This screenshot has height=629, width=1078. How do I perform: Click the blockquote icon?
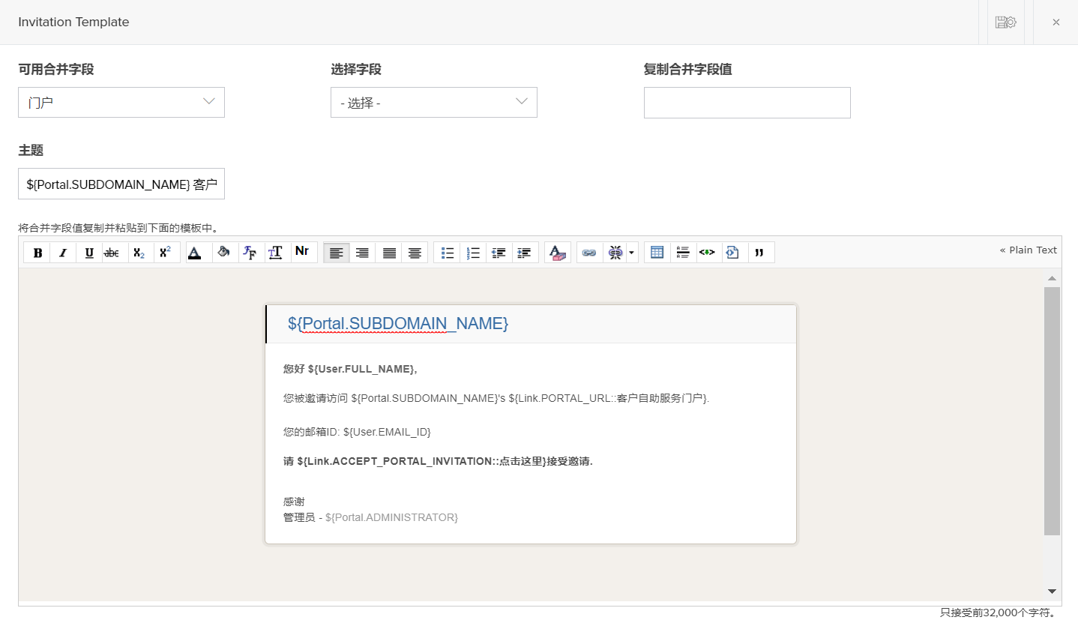759,253
